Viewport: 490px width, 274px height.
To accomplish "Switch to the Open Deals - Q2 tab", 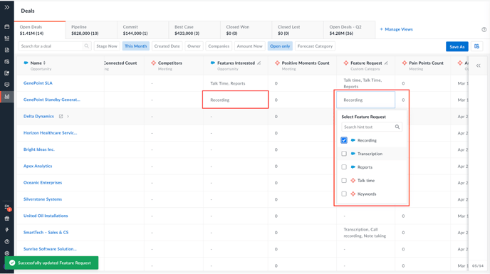I will click(350, 30).
